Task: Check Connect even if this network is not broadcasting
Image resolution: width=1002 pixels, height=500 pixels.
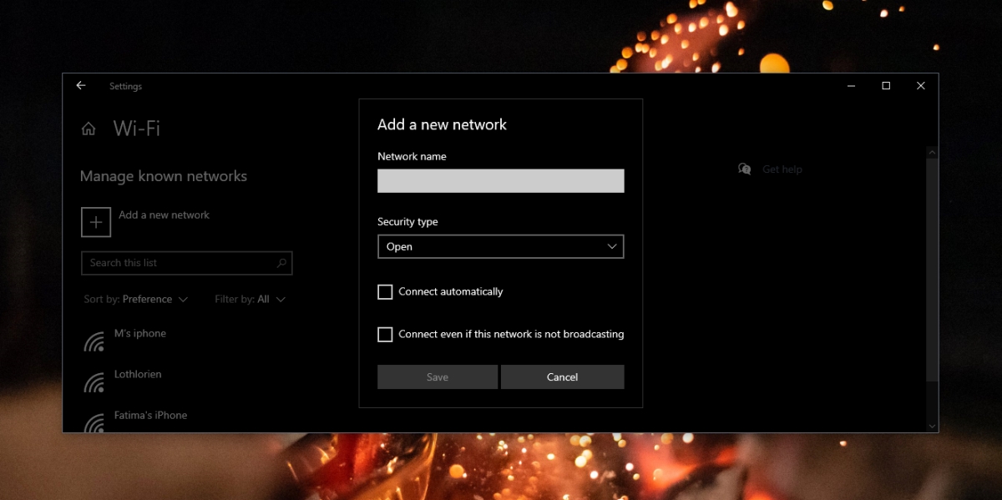Action: click(385, 334)
